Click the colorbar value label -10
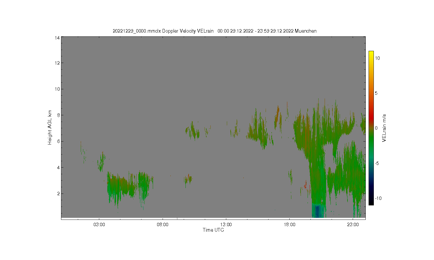 tap(378, 198)
